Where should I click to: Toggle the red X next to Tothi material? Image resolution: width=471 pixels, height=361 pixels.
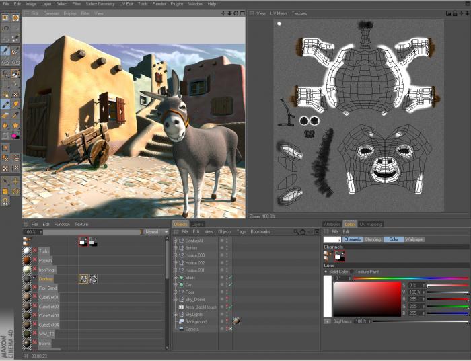click(35, 251)
